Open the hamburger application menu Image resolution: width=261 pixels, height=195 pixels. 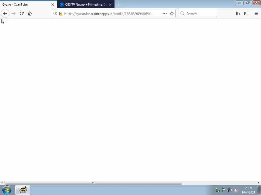pyautogui.click(x=256, y=14)
